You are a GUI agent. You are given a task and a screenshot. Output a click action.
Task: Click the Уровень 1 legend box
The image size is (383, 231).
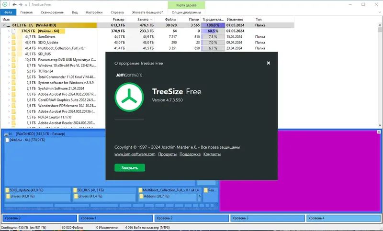click(x=115, y=218)
